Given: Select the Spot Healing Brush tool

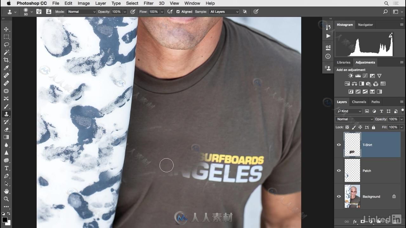Looking at the screenshot, I should pyautogui.click(x=6, y=75).
